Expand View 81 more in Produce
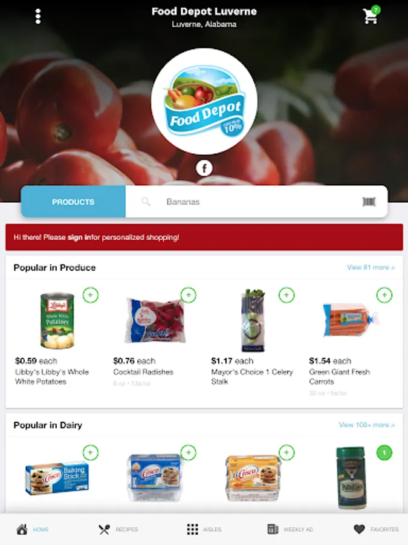 pyautogui.click(x=371, y=267)
